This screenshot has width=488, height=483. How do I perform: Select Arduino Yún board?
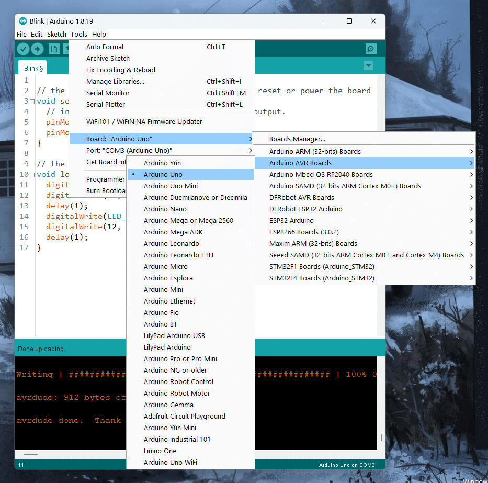[190, 163]
